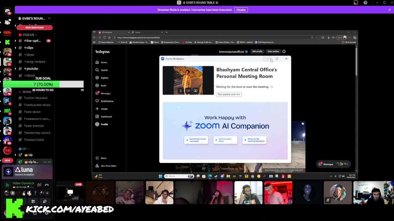Viewport: 394px width, 221px height.
Task: Click Create in Instagram sidebar
Action: click(x=102, y=109)
